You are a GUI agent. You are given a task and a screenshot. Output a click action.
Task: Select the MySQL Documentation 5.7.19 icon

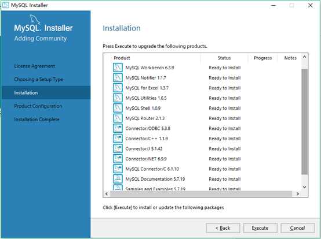pyautogui.click(x=118, y=179)
